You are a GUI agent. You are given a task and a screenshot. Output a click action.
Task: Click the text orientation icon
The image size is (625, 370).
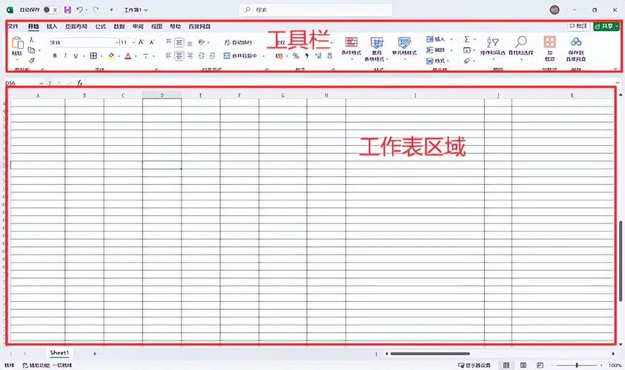click(x=202, y=41)
